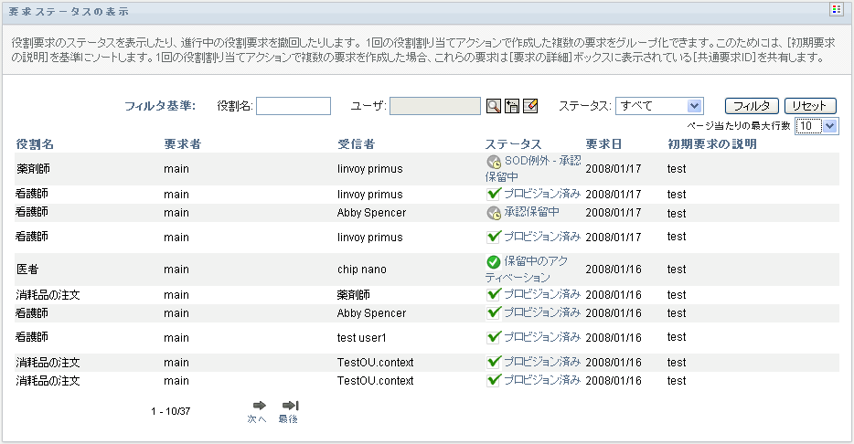Click the フィルタ button
The height and width of the screenshot is (444, 854).
pos(752,106)
